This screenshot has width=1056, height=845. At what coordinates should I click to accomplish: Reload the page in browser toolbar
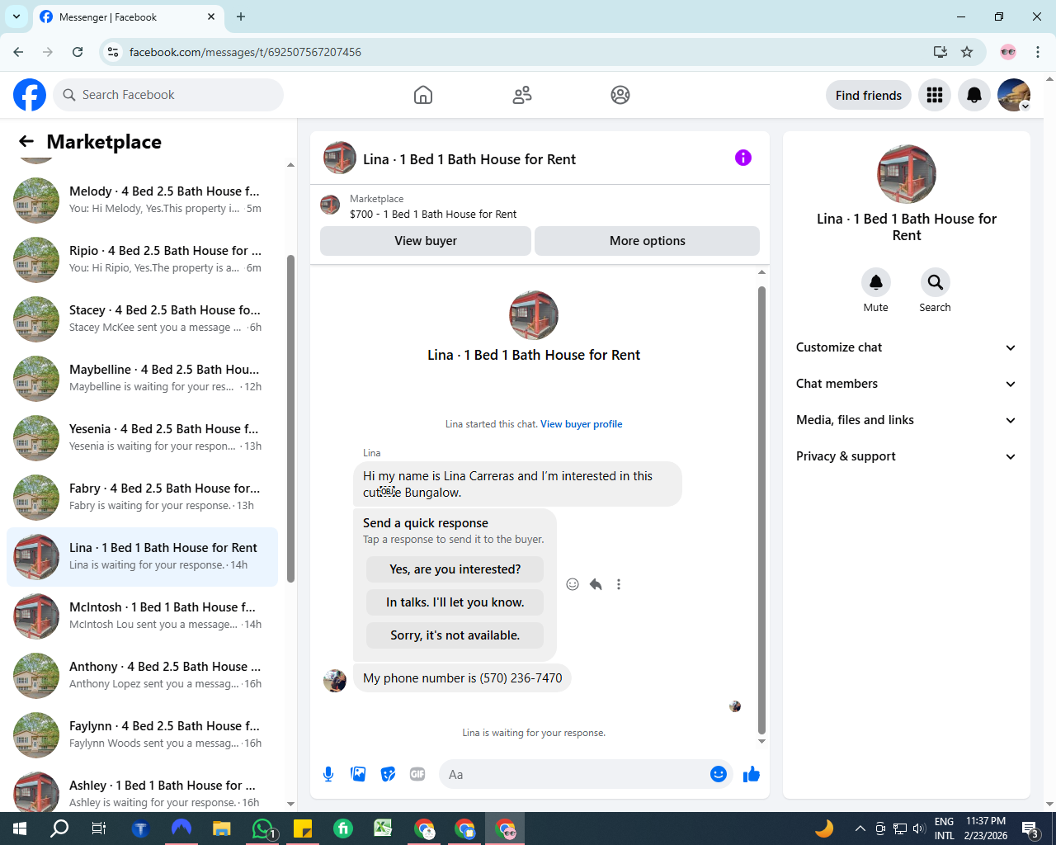78,52
